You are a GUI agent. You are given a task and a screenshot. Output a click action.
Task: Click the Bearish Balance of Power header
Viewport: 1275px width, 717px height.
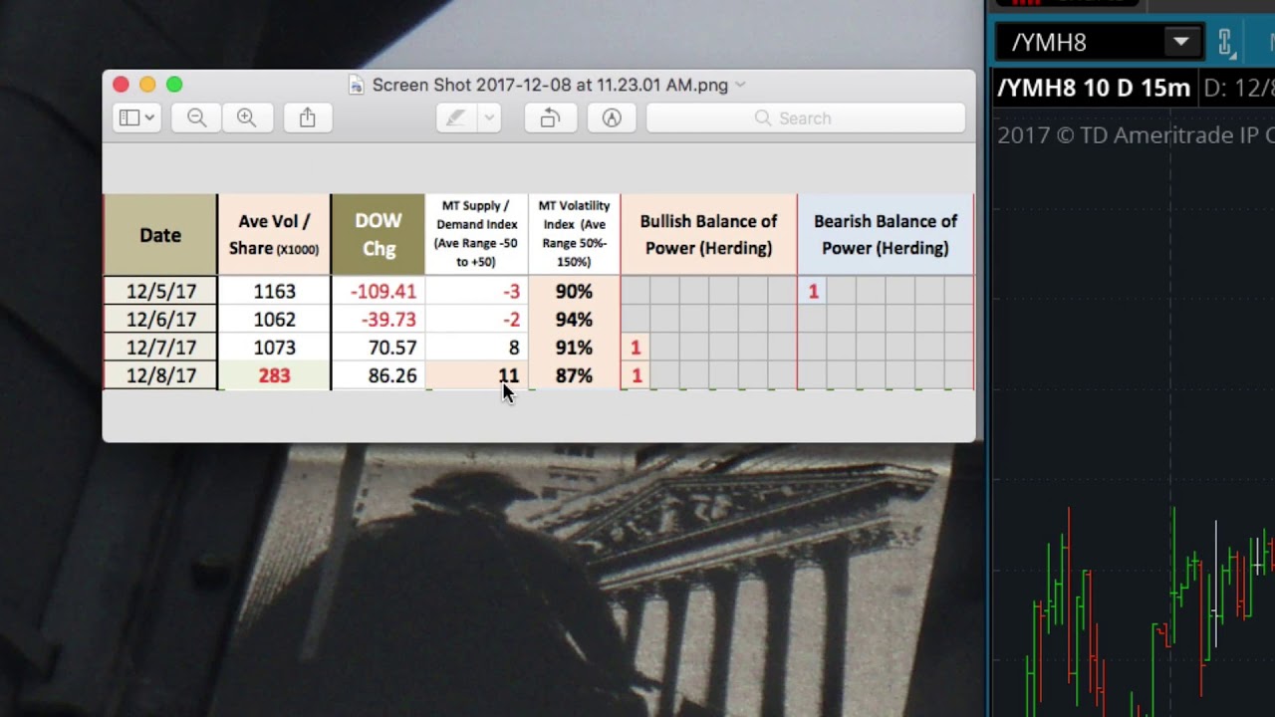(886, 235)
